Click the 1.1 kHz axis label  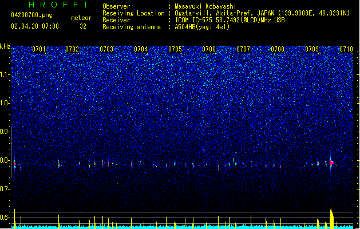pos(5,74)
